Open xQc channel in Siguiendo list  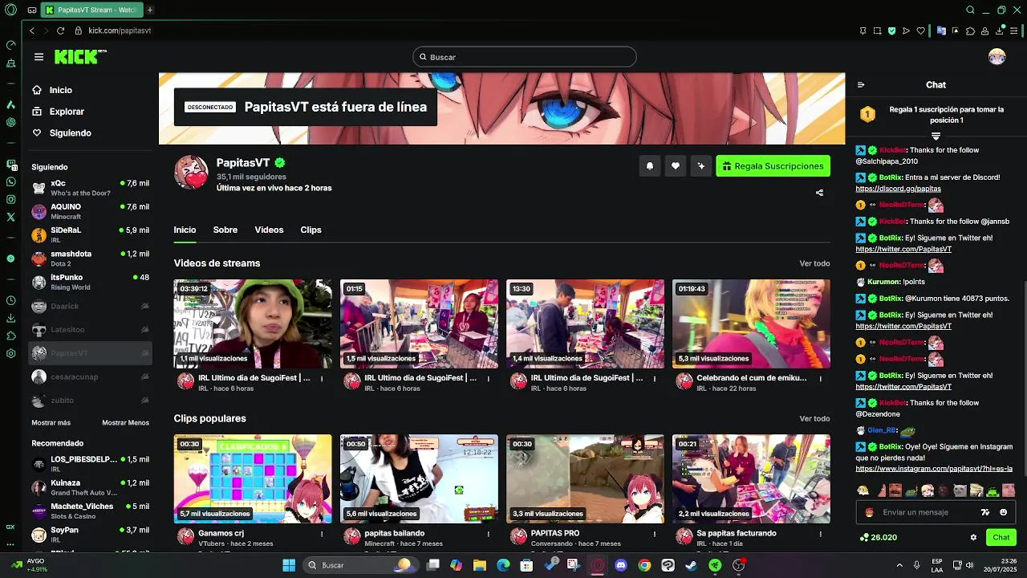coord(90,188)
